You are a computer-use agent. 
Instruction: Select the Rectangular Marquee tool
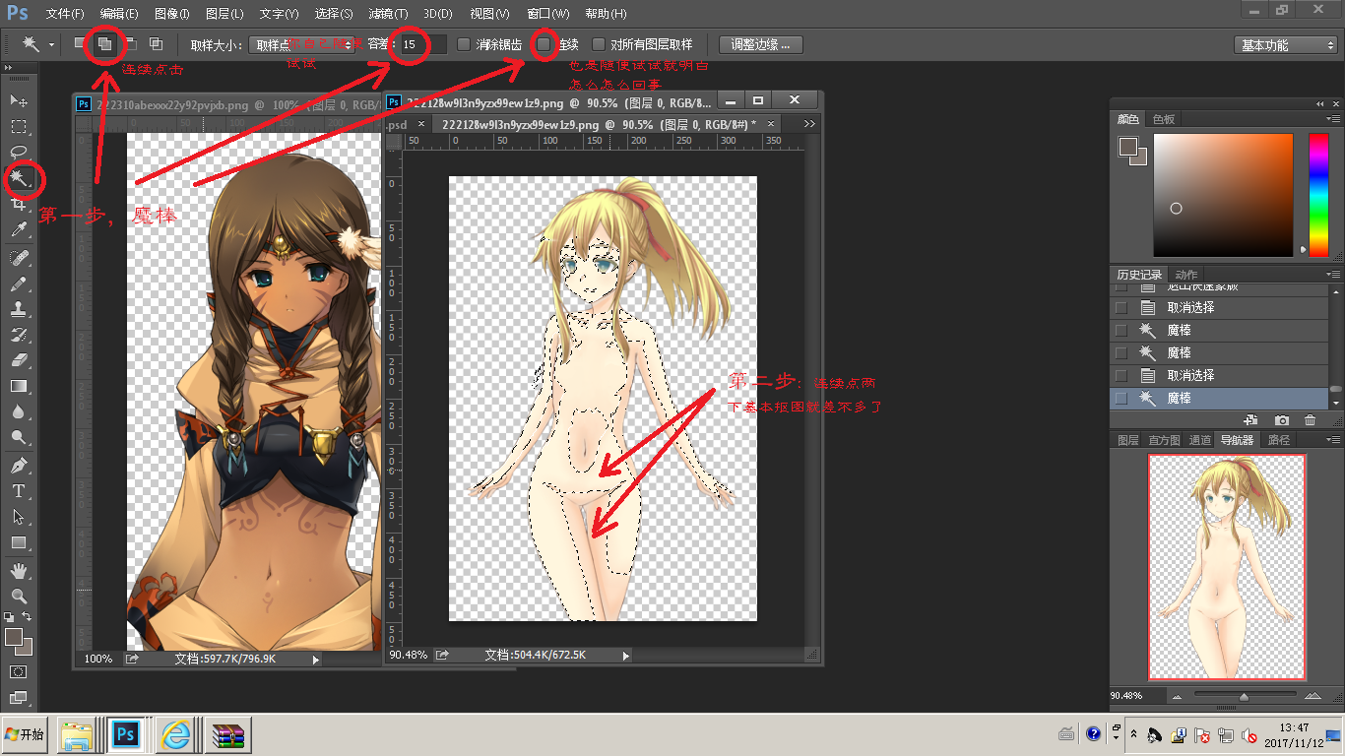19,126
